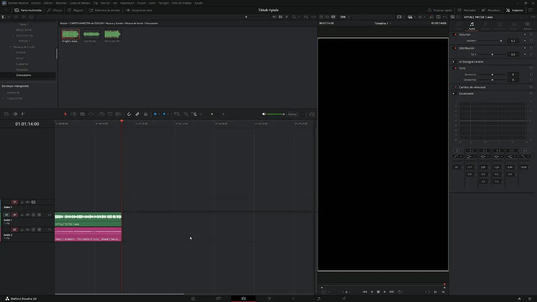Viewport: 537px width, 302px height.
Task: Click the Volumen value field 6.2
Action: (513, 41)
